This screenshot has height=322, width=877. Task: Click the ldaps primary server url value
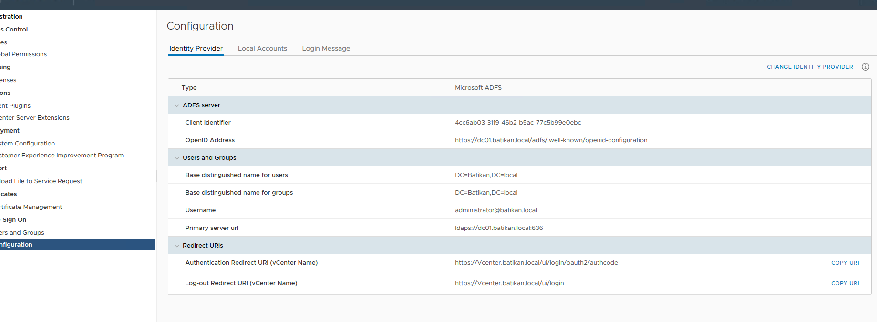click(x=499, y=228)
